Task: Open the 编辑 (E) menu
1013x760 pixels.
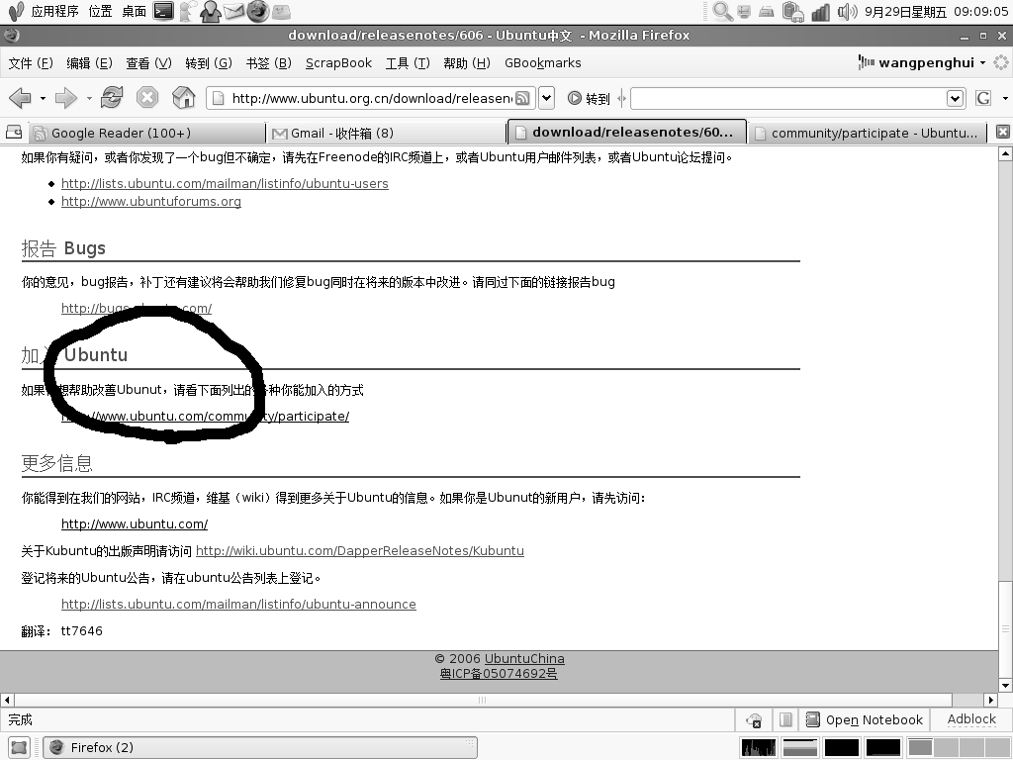Action: coord(89,62)
